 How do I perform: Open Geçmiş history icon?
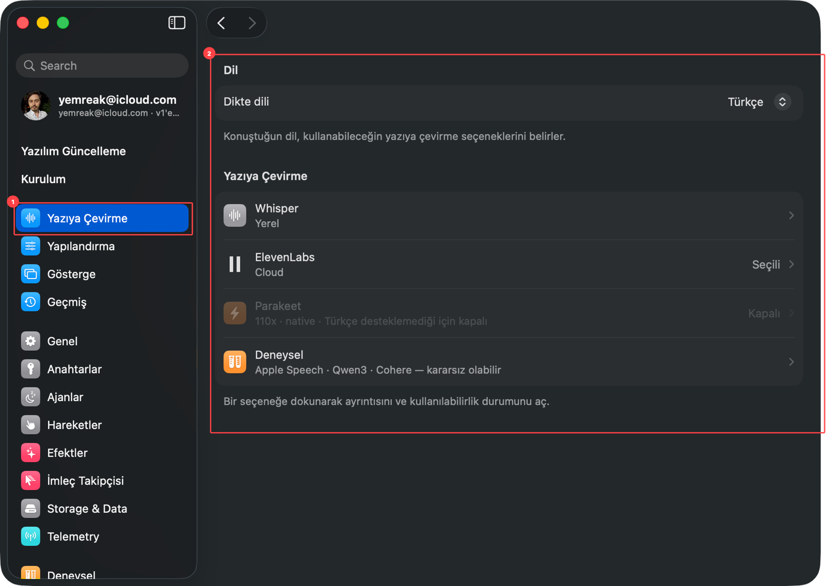(30, 302)
